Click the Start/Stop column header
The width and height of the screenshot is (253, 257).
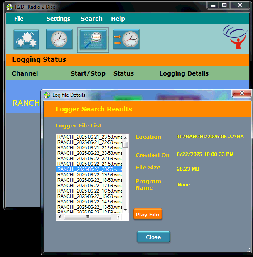pos(88,73)
